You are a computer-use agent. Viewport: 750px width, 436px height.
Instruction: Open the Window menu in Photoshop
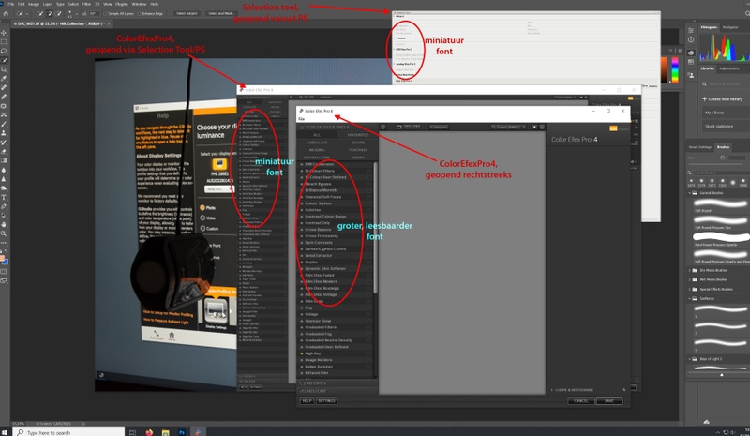point(139,4)
